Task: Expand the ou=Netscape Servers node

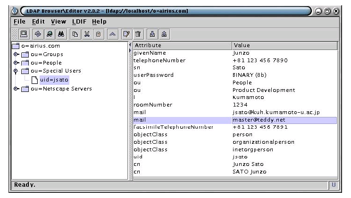Action: pyautogui.click(x=16, y=89)
